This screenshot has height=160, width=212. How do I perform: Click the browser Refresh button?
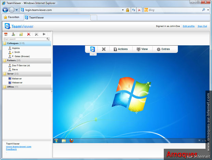(134, 10)
